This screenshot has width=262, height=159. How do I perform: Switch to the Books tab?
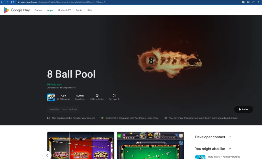[79, 10]
